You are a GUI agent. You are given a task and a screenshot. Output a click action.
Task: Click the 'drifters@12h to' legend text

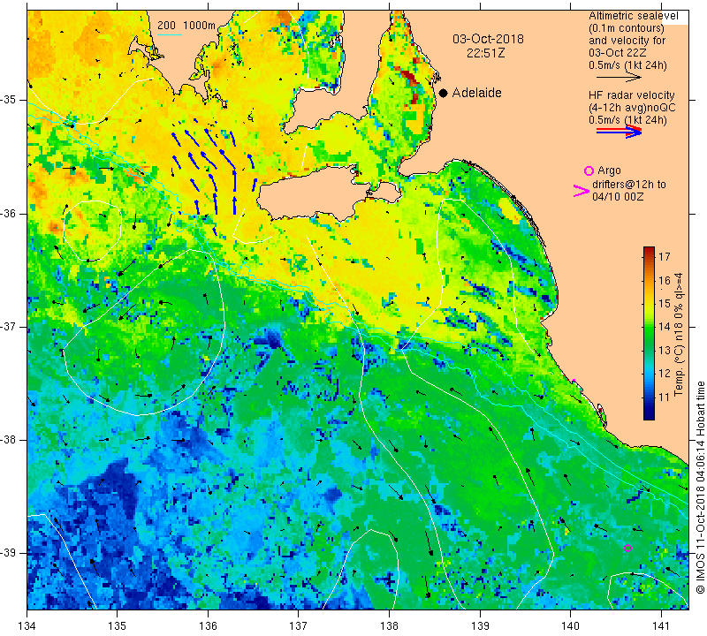pyautogui.click(x=629, y=185)
